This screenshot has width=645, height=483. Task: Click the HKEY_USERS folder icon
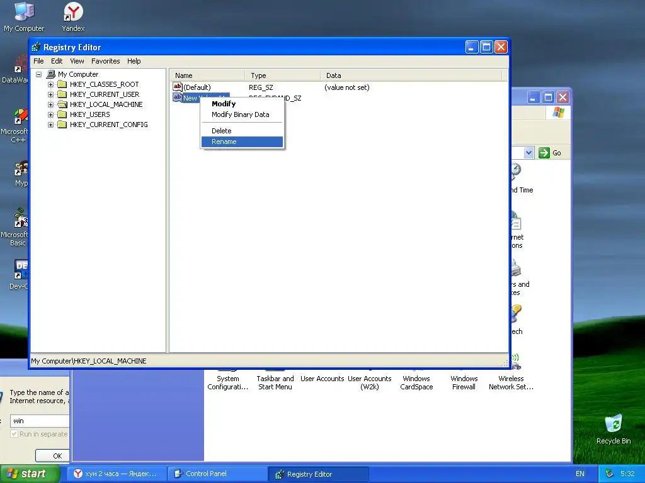point(62,114)
